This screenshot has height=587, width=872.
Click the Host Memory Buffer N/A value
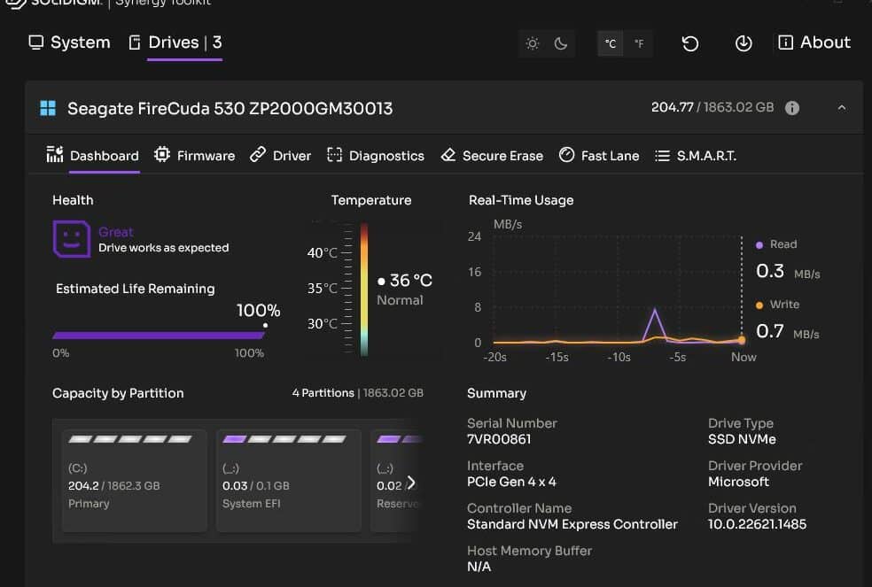(x=479, y=567)
